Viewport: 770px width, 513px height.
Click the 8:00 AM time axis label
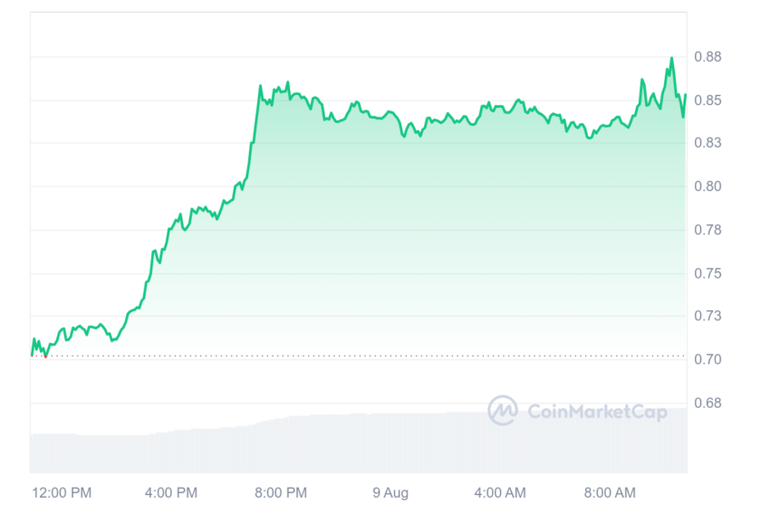click(610, 492)
